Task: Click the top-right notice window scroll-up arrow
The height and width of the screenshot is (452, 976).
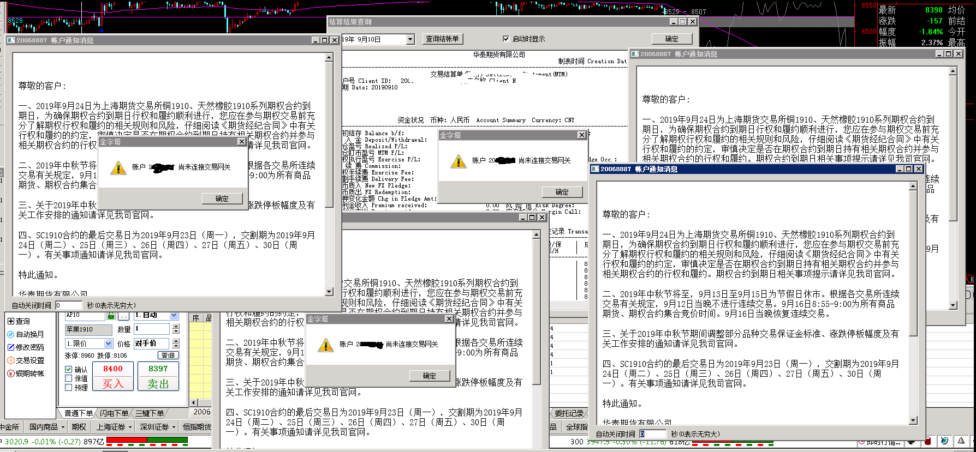Action: coord(953,71)
